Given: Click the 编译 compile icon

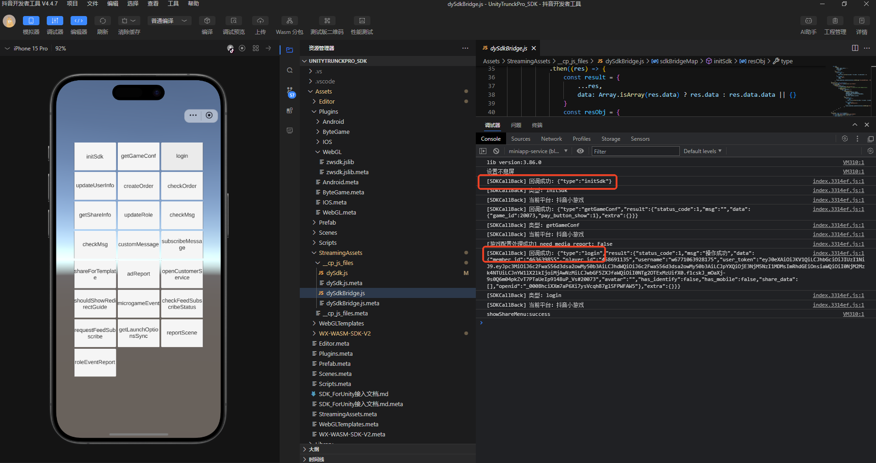Looking at the screenshot, I should click(207, 21).
